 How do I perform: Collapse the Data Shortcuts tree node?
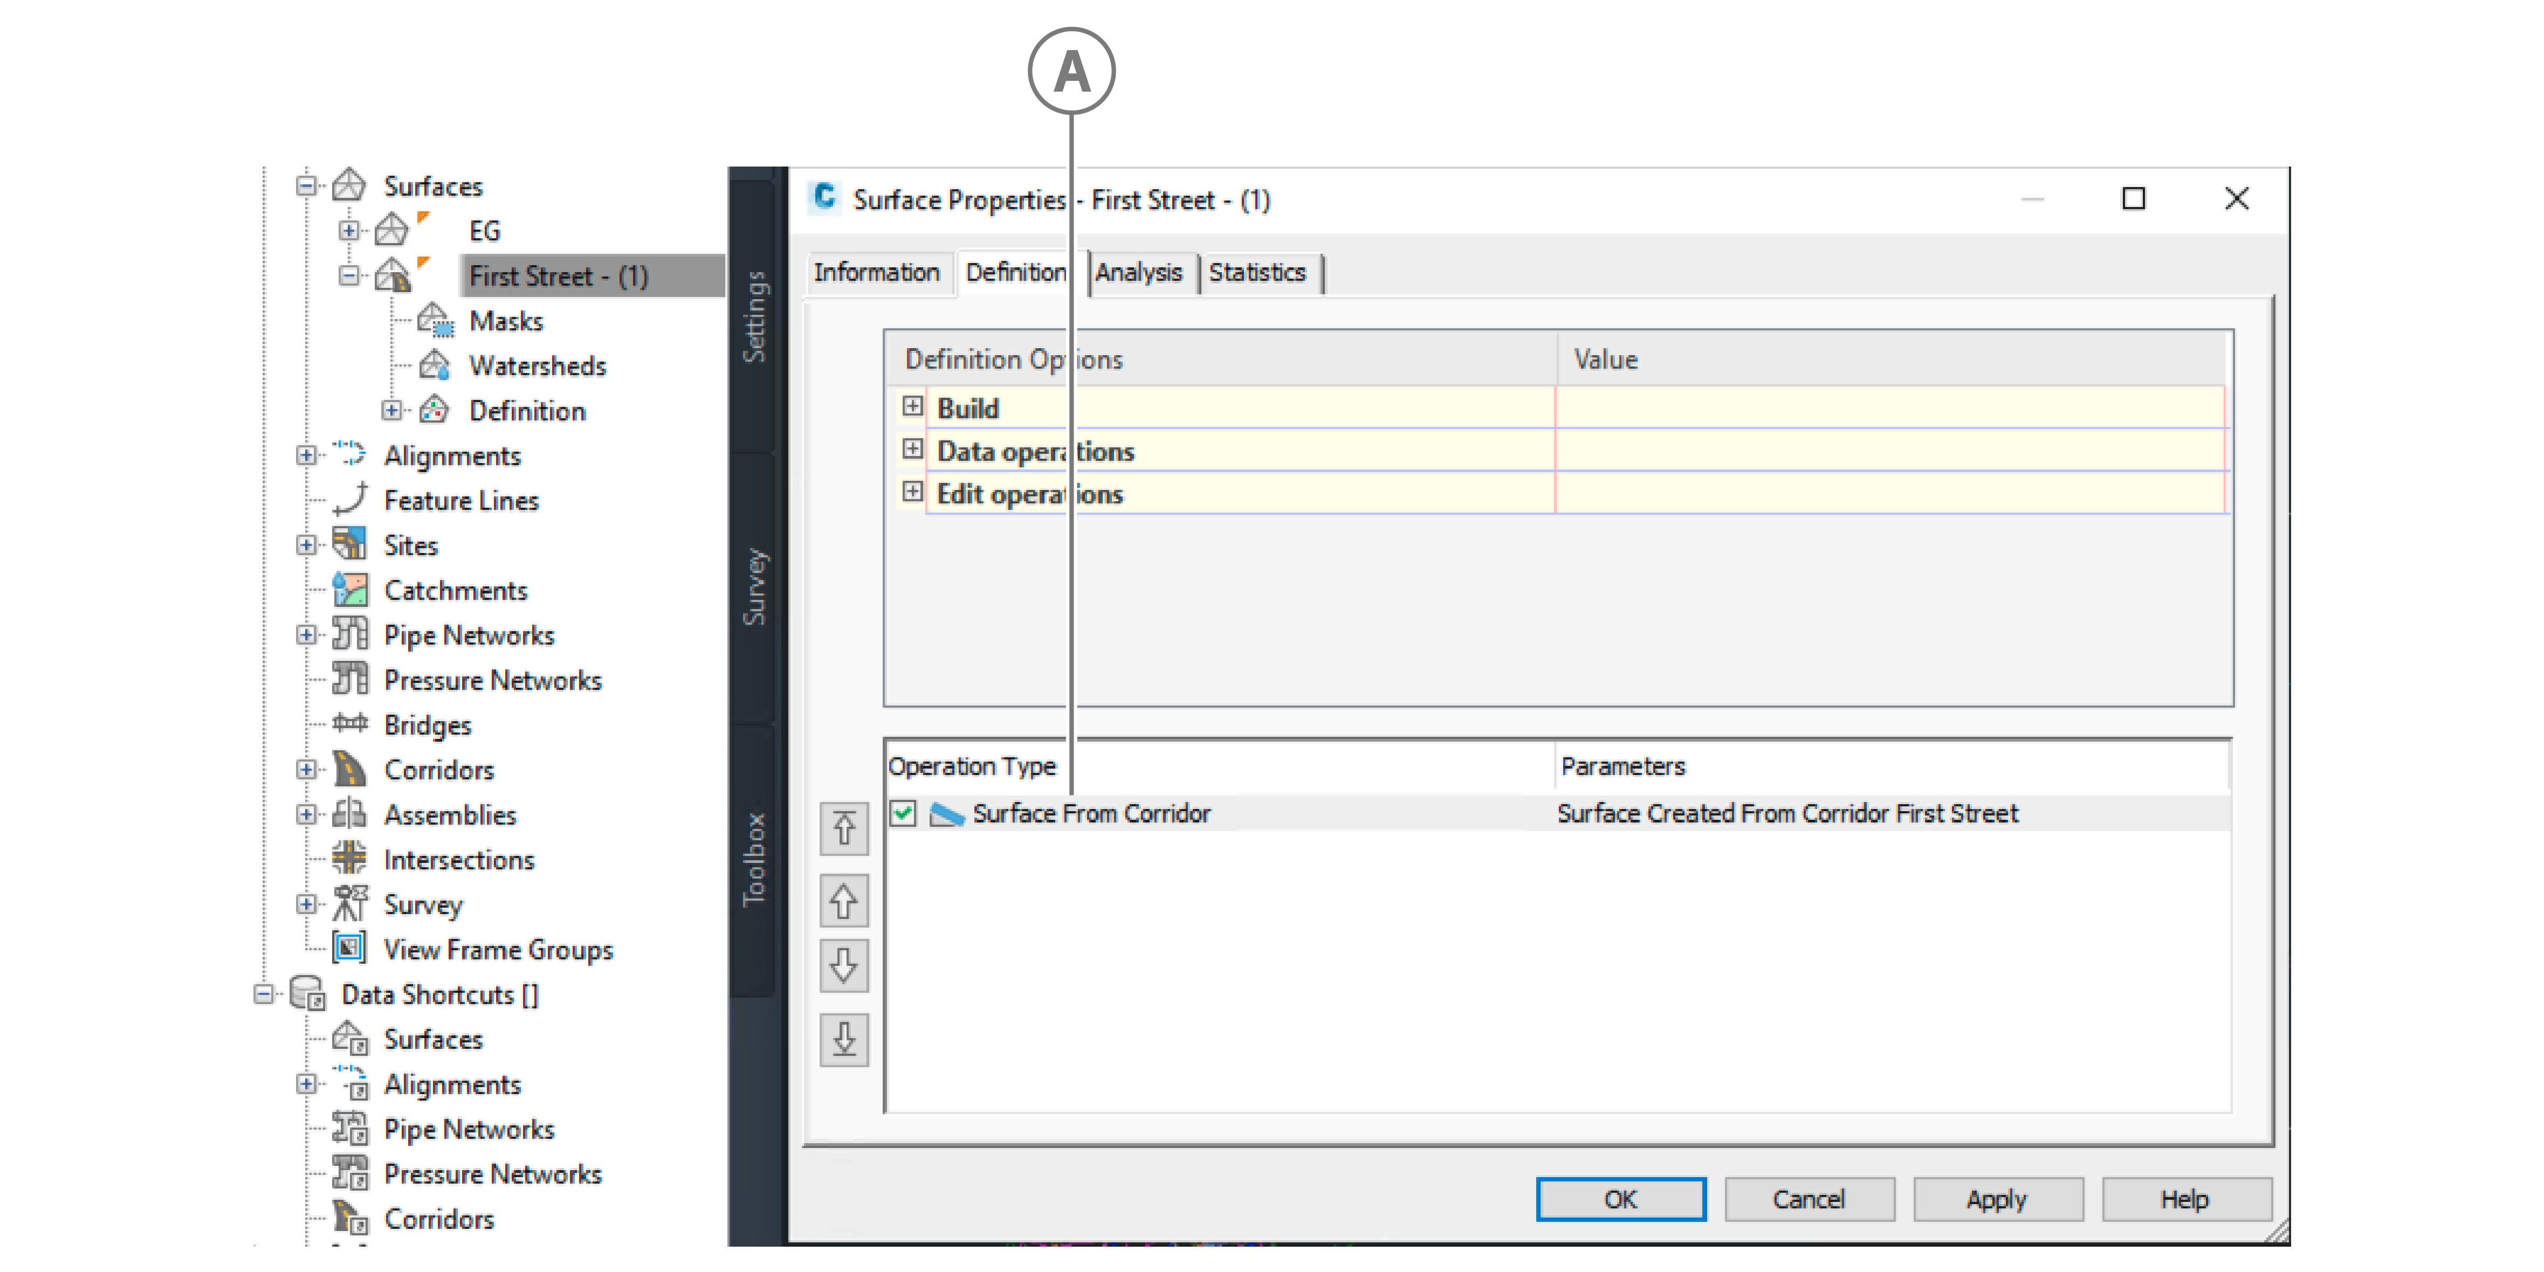pos(264,994)
